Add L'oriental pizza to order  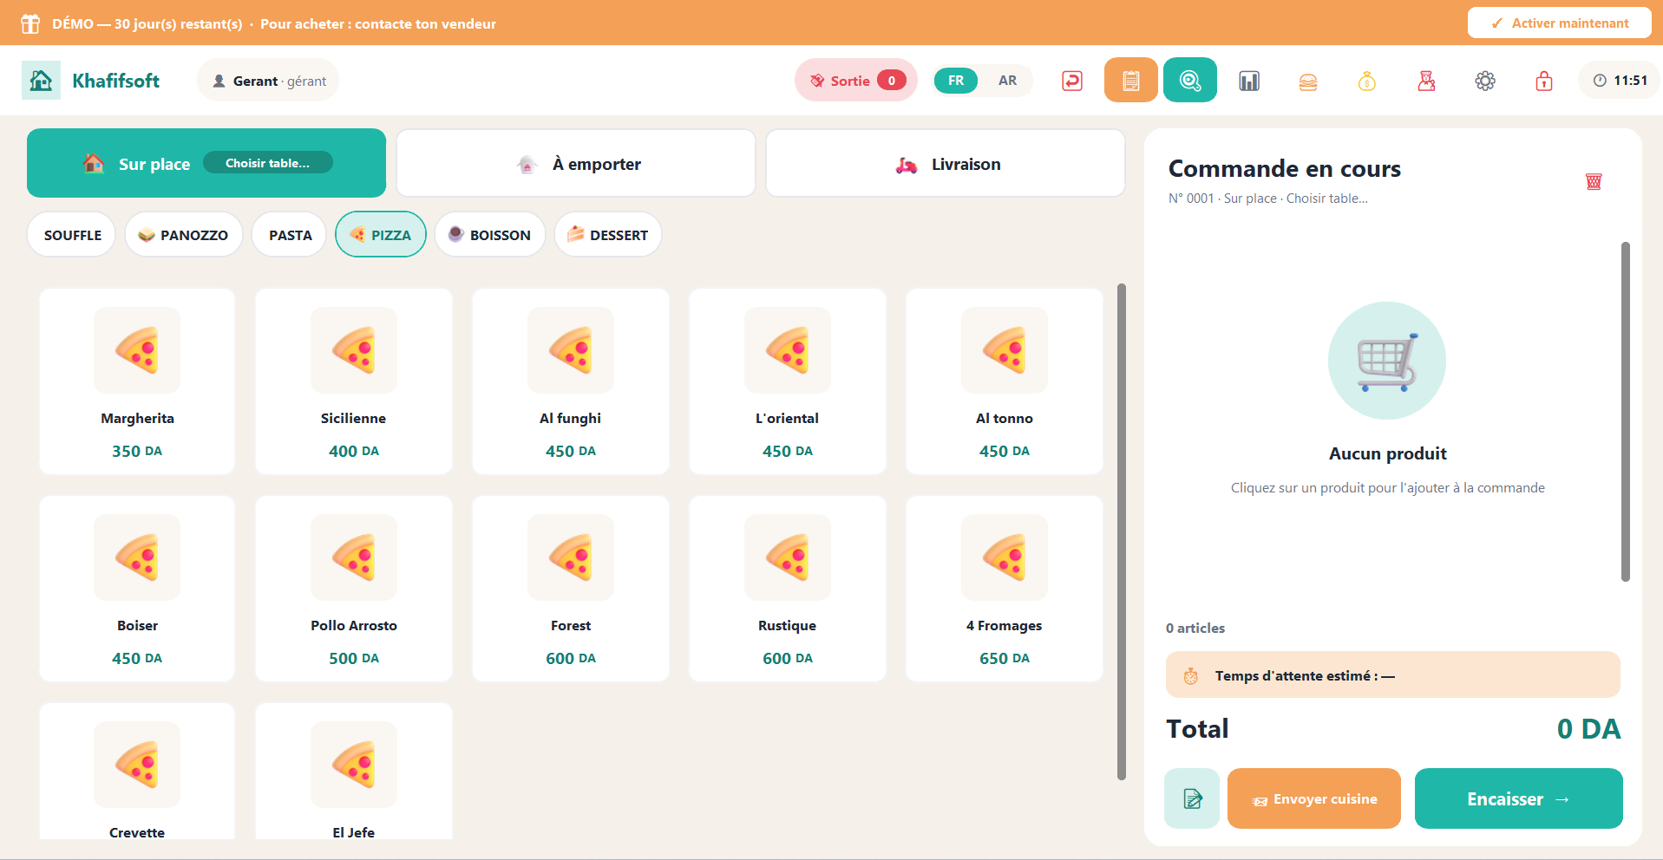788,381
